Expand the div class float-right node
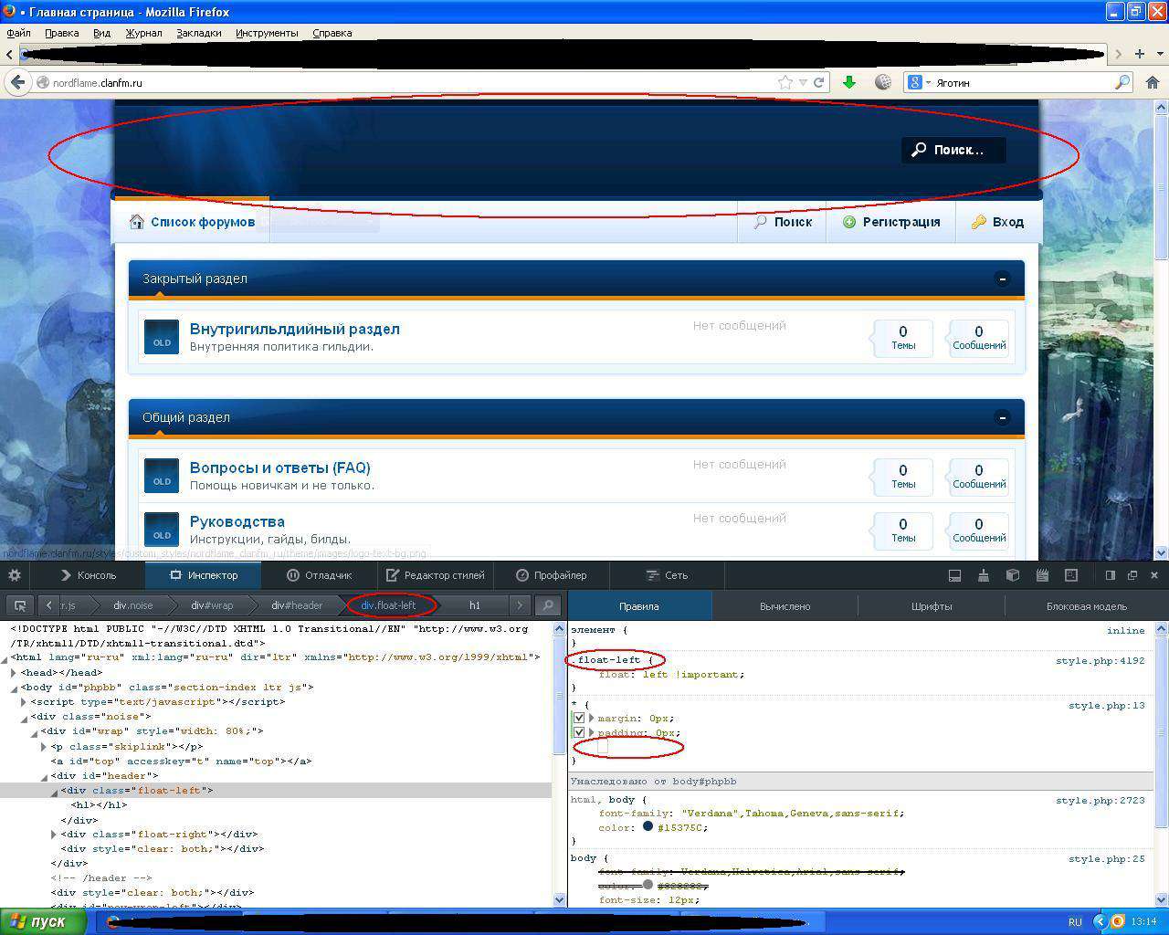This screenshot has width=1169, height=935. click(x=54, y=834)
